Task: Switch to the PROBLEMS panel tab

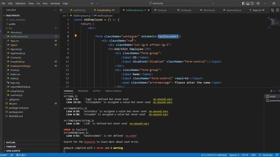Action: tap(83, 91)
